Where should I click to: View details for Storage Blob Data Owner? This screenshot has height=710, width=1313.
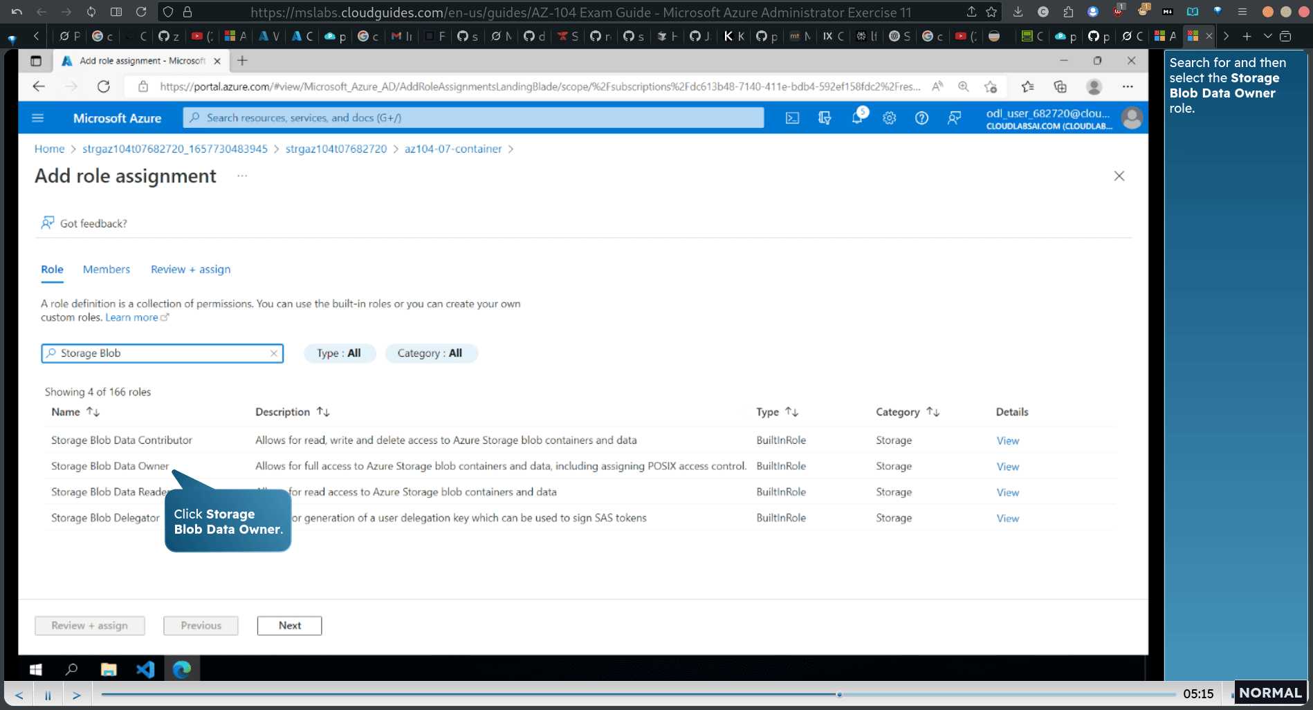(1007, 467)
